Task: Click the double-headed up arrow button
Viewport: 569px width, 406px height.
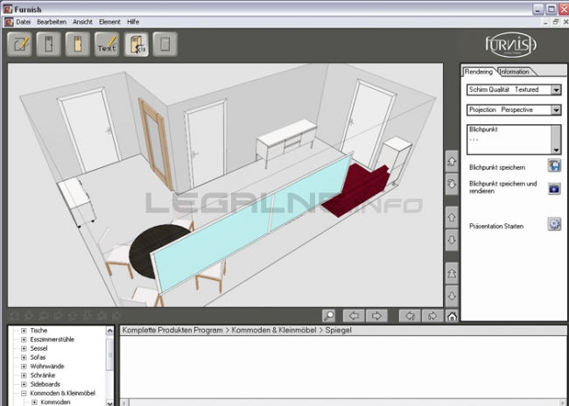Action: pyautogui.click(x=452, y=273)
